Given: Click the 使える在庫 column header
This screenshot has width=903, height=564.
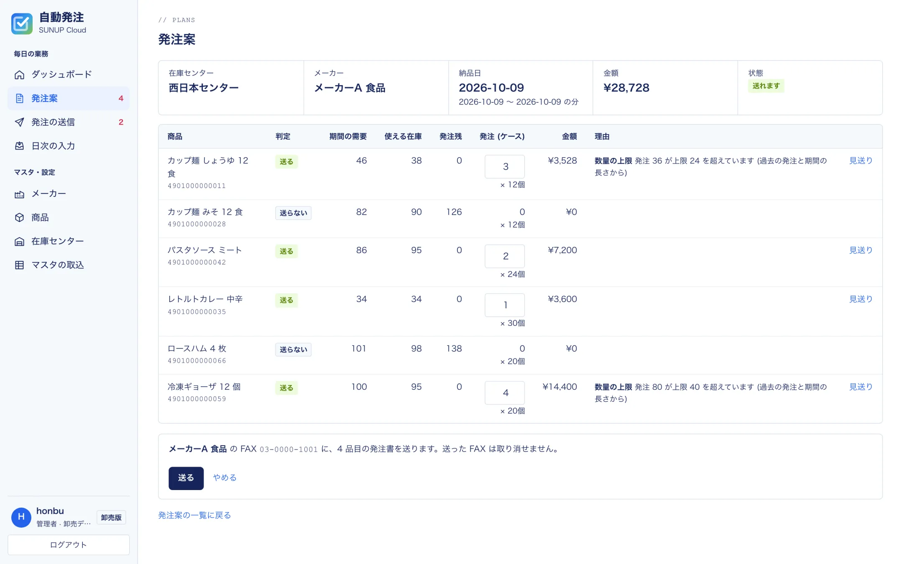Looking at the screenshot, I should pyautogui.click(x=403, y=136).
